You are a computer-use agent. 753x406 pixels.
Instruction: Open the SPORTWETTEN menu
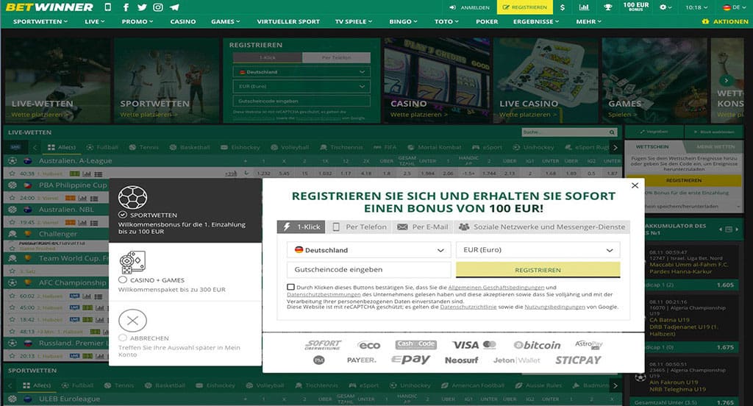40,21
